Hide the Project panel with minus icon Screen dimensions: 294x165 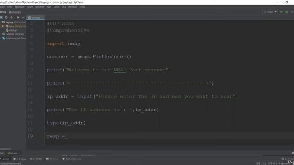tap(23, 17)
